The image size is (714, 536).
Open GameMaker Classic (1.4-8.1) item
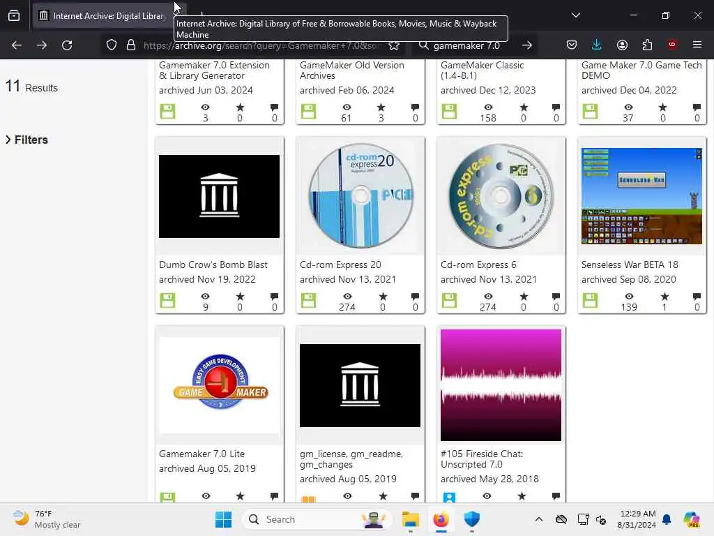click(483, 70)
